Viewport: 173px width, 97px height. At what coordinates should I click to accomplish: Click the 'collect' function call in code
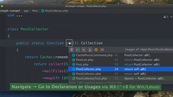56,64
